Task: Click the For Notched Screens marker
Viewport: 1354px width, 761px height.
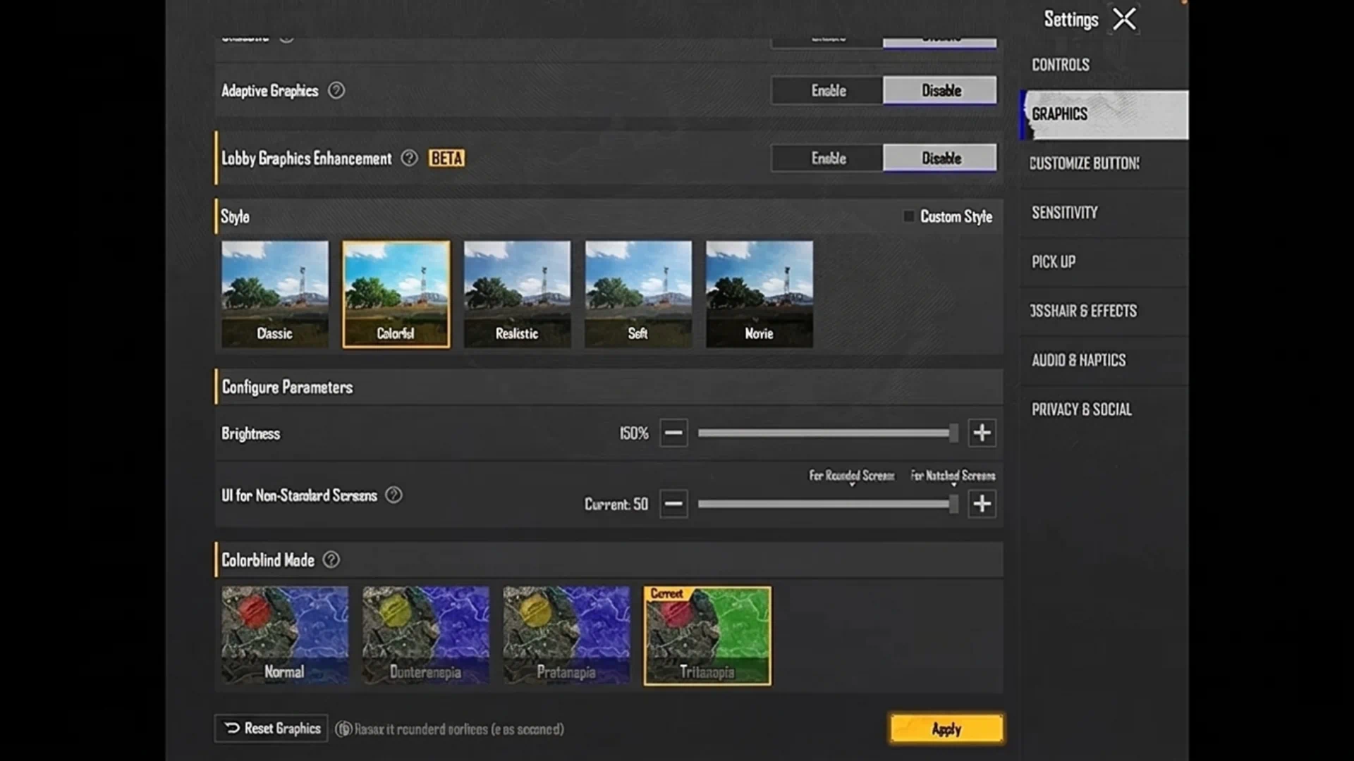Action: click(x=953, y=476)
